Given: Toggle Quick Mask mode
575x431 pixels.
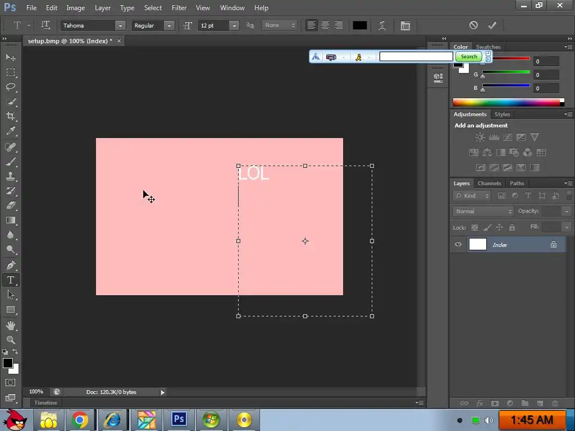Looking at the screenshot, I should click(x=11, y=382).
